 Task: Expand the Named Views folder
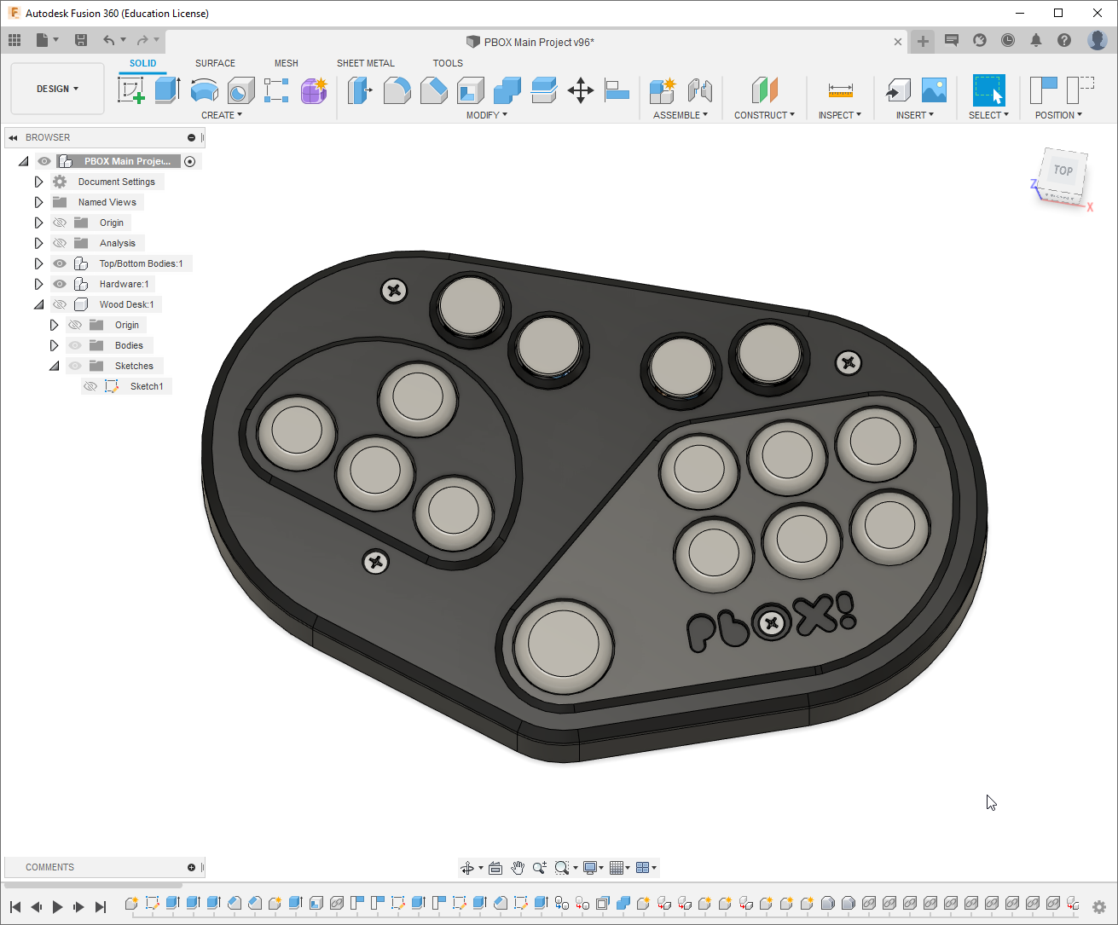[x=38, y=201]
